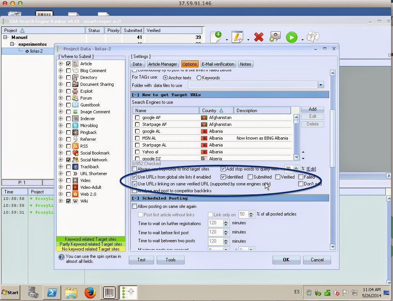Image resolution: width=393 pixels, height=301 pixels.
Task: Select the Keywords radio button
Action: (199, 77)
